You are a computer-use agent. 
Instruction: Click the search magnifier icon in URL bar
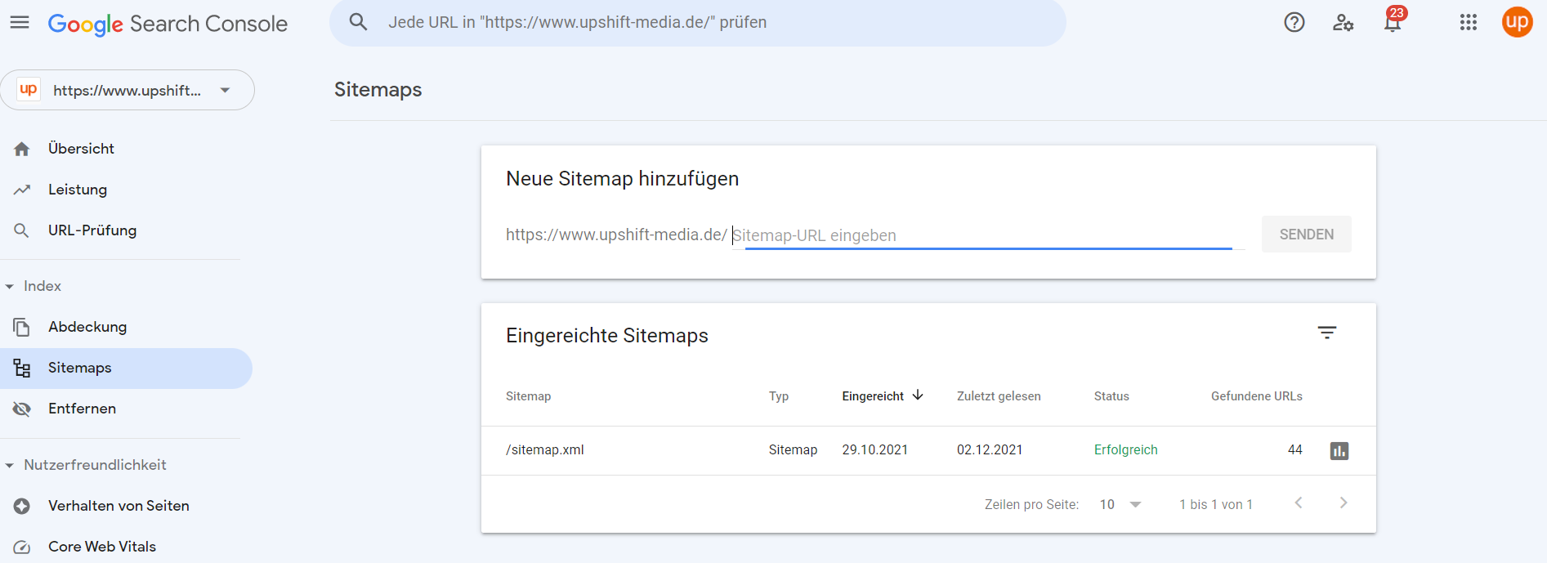(x=358, y=22)
